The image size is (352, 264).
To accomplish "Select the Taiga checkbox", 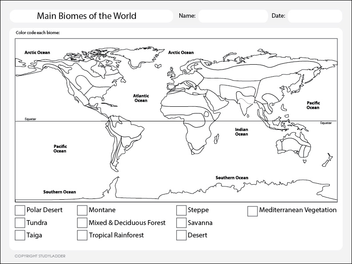I will pos(20,235).
